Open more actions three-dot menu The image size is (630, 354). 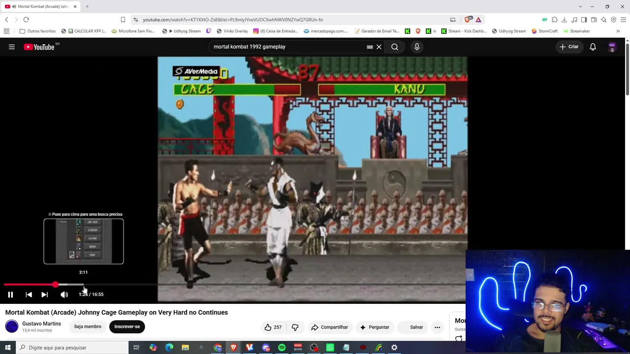[x=437, y=327]
